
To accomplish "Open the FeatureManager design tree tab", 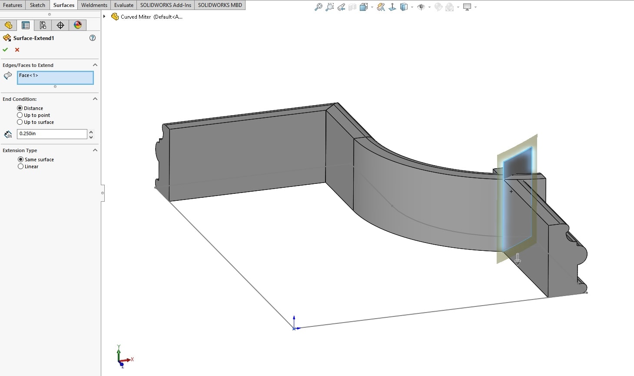I will tap(8, 25).
